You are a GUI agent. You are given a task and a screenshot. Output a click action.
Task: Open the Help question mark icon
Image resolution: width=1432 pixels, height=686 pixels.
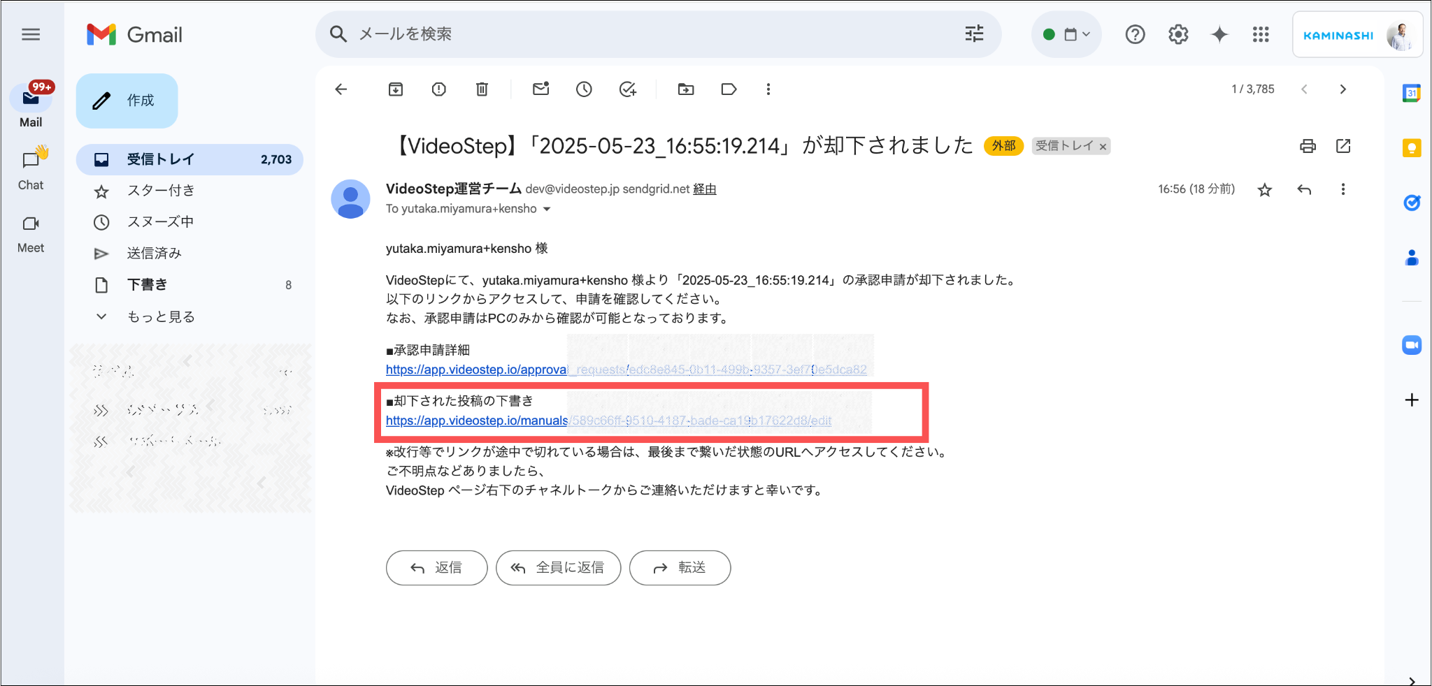(x=1135, y=34)
